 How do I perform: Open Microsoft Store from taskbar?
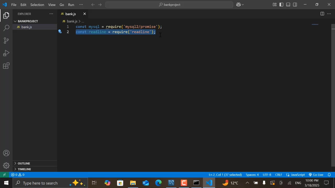pyautogui.click(x=120, y=183)
